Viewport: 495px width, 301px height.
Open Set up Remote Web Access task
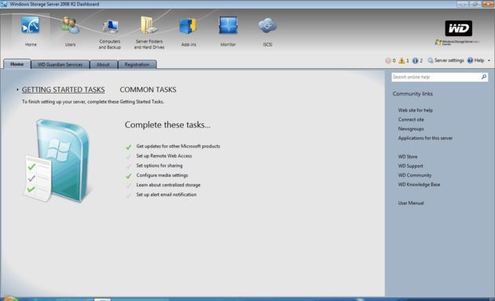click(x=164, y=156)
